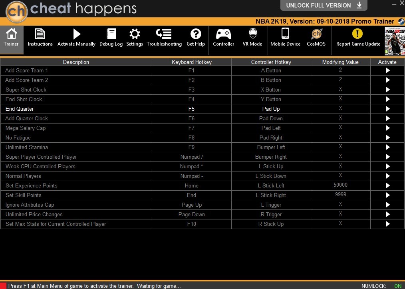Activate Set Max Stats cheat

tap(387, 224)
